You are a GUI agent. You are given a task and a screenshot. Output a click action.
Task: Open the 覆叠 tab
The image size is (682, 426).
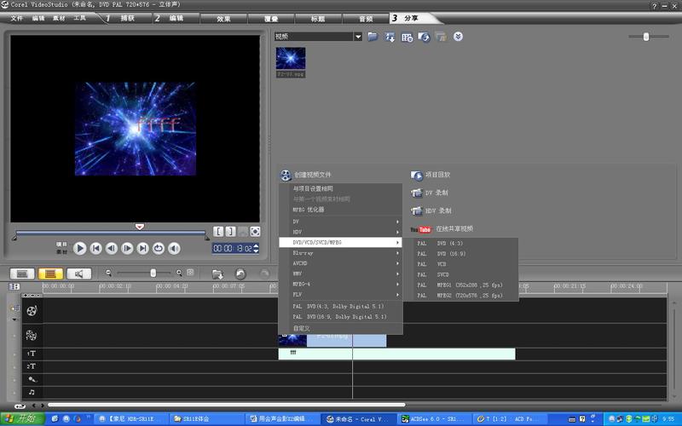[271, 19]
